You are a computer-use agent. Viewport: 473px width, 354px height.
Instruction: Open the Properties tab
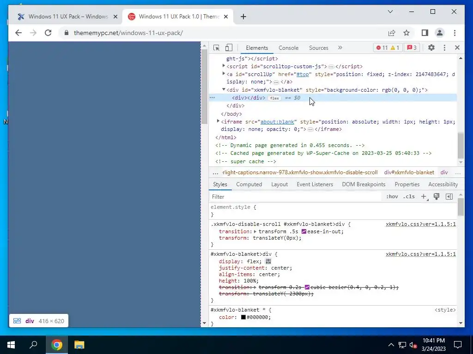click(407, 184)
